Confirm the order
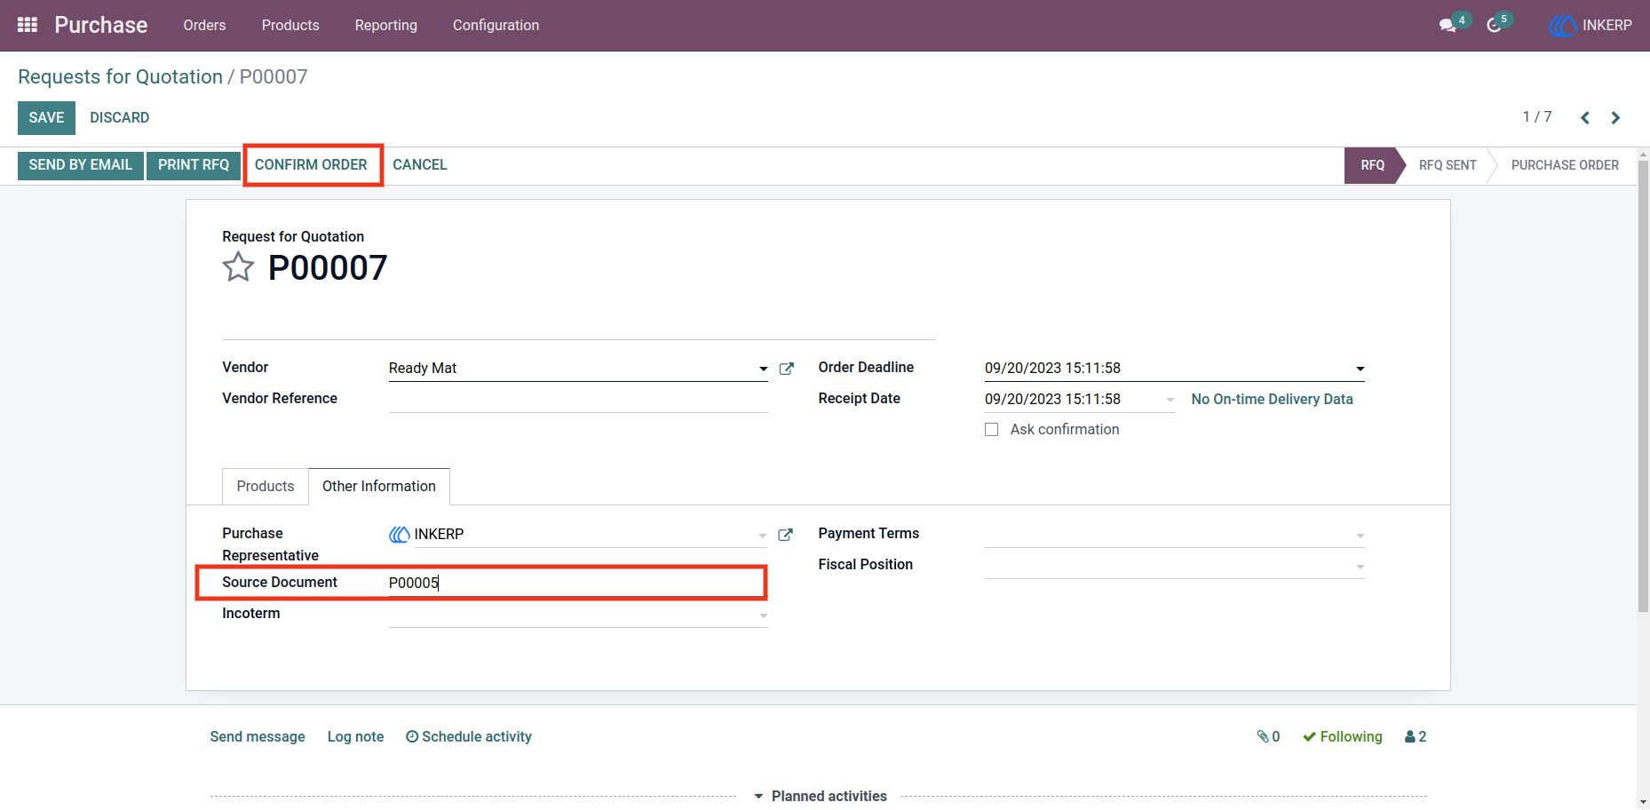This screenshot has width=1650, height=810. (x=311, y=164)
